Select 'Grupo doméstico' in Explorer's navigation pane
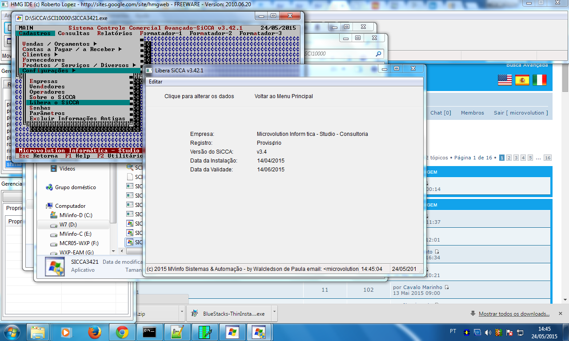Image resolution: width=569 pixels, height=341 pixels. 75,187
